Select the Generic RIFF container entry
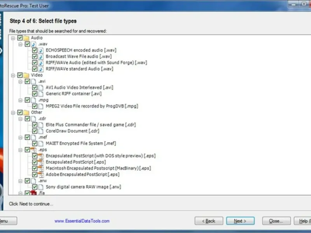 pyautogui.click(x=73, y=94)
